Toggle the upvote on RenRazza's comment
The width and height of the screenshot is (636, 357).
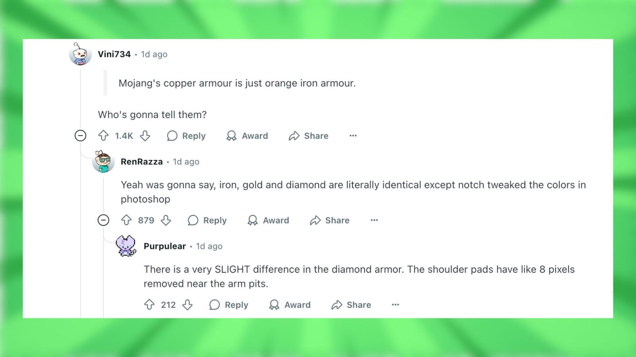tap(126, 220)
